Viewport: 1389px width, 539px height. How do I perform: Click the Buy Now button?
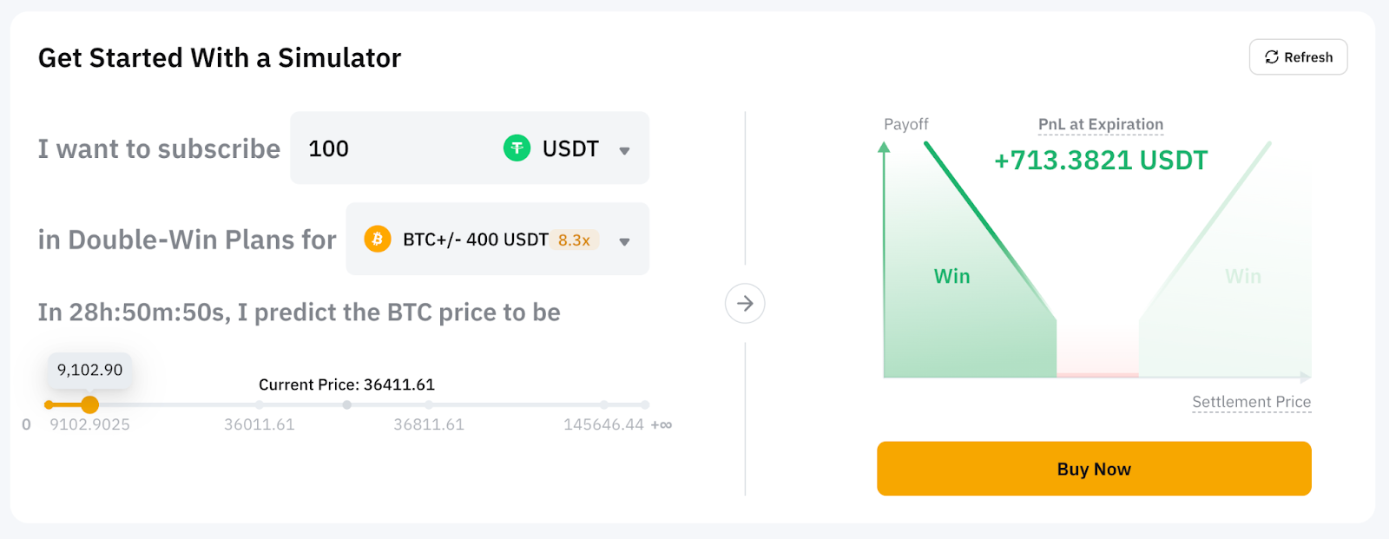[x=1094, y=469]
